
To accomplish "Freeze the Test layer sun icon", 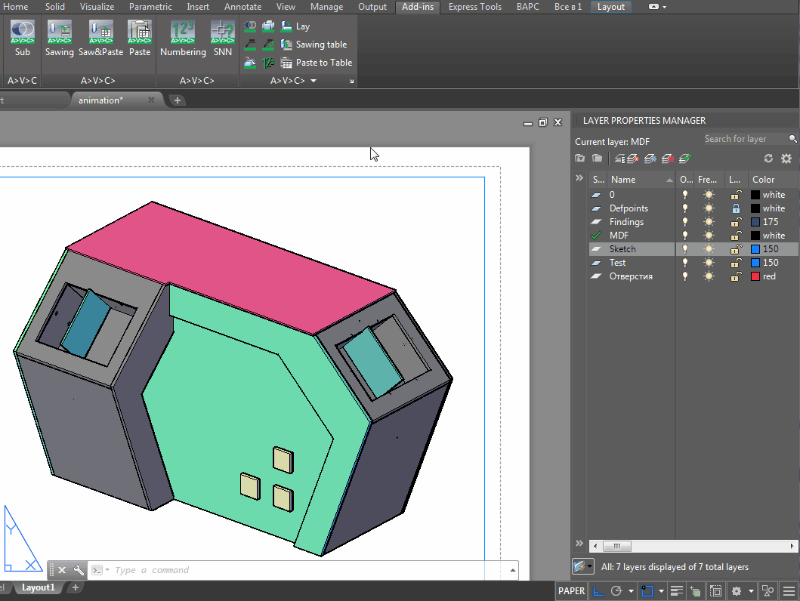I will [709, 263].
